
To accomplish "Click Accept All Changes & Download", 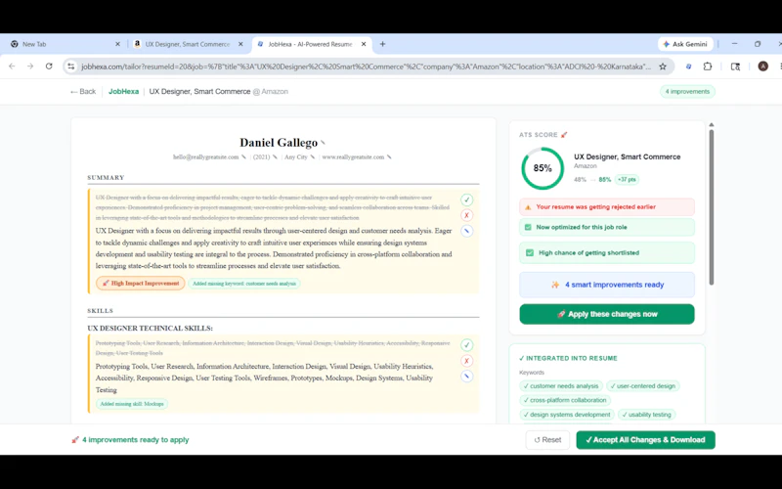I will (x=645, y=439).
